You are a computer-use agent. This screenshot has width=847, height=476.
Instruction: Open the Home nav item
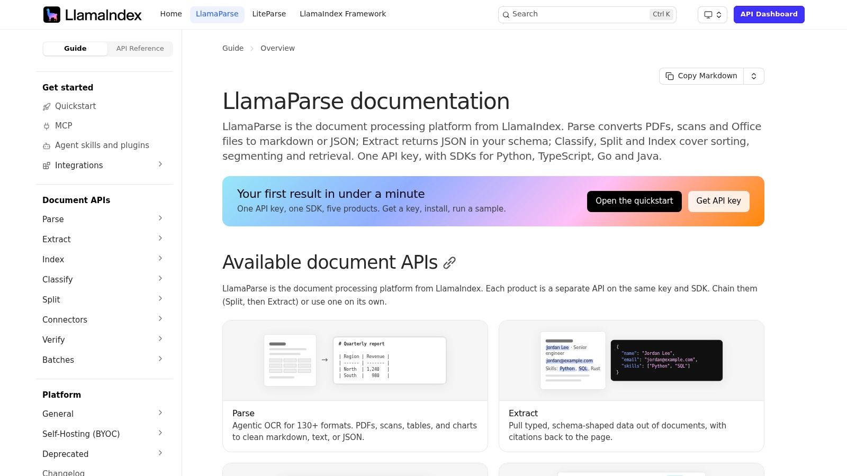click(171, 14)
